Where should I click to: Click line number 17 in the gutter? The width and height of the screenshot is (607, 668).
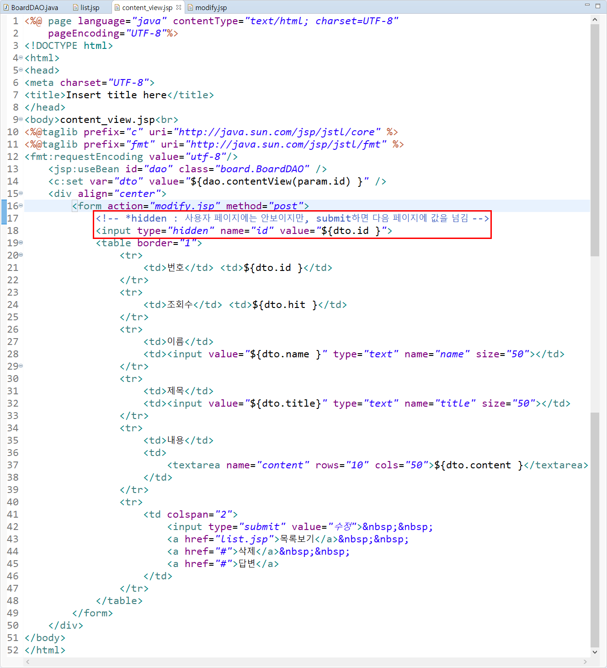coord(13,218)
